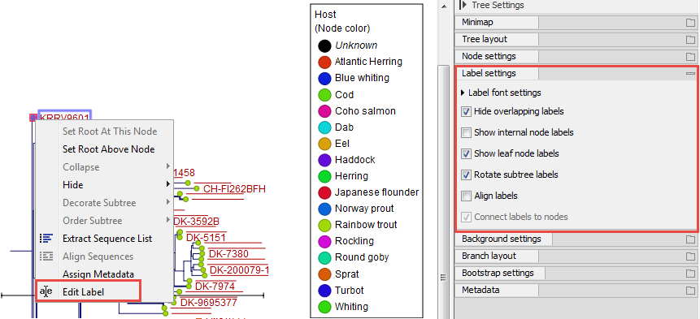
Task: Expand Label font settings triangle
Action: [463, 93]
